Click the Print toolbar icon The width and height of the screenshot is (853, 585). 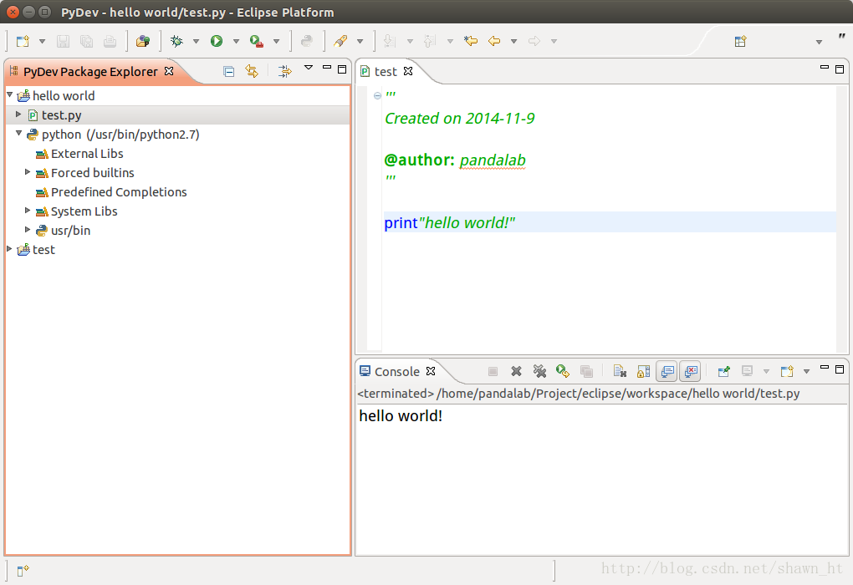pos(110,41)
